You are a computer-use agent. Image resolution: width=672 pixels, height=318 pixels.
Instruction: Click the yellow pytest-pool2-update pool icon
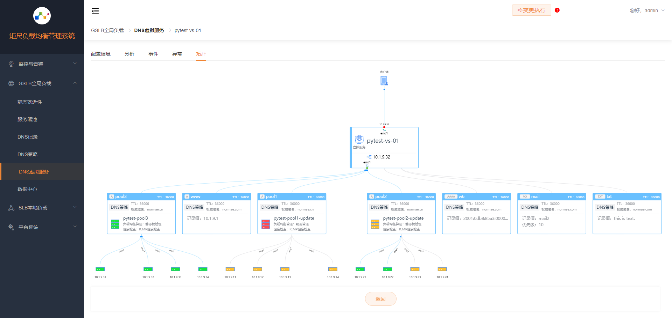tap(375, 224)
